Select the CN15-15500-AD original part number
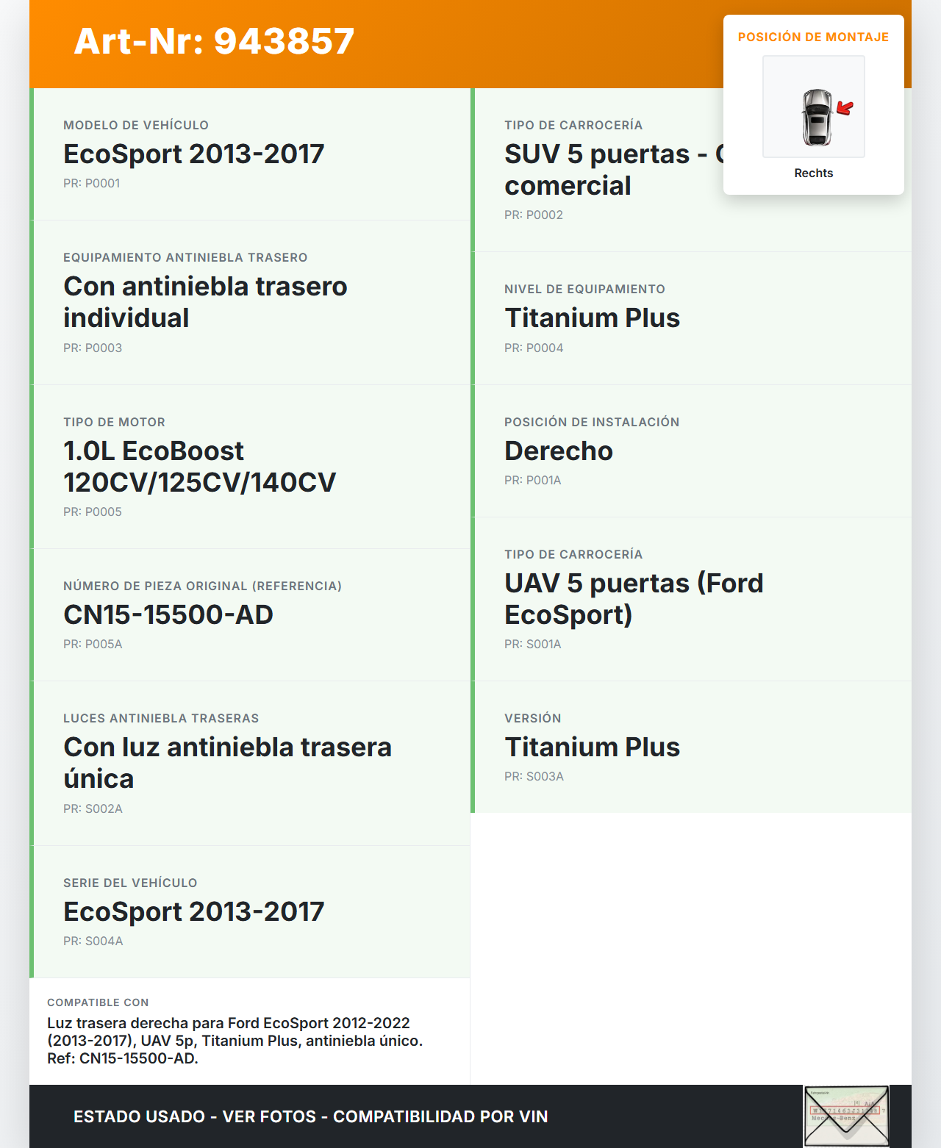941x1148 pixels. point(168,614)
